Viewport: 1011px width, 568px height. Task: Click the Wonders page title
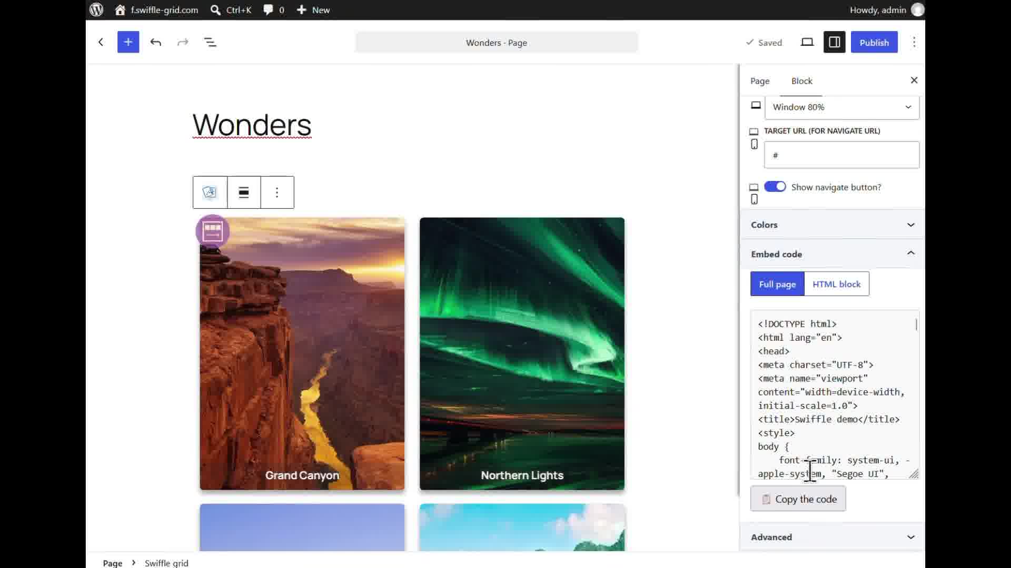pyautogui.click(x=252, y=125)
